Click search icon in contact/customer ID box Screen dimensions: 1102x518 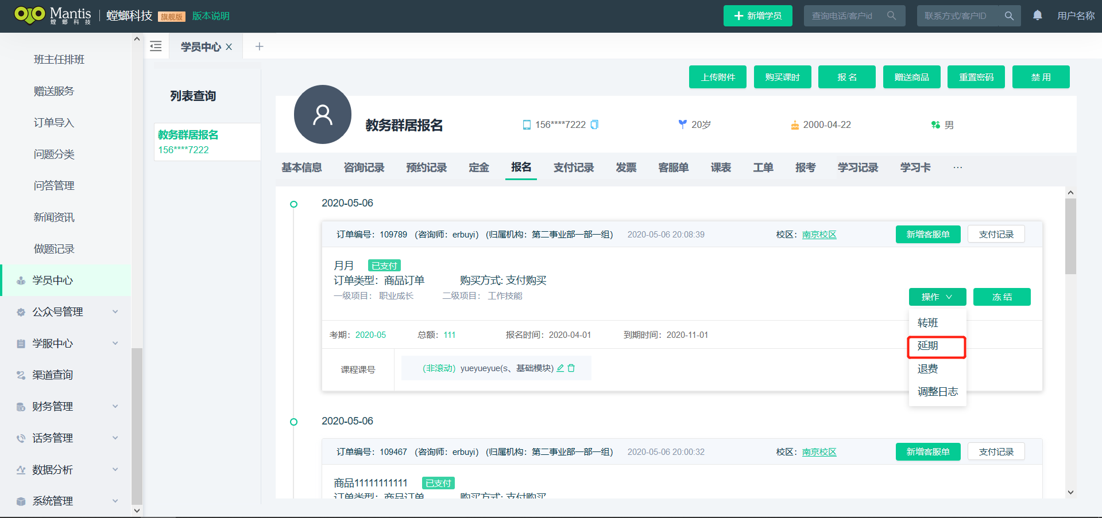click(x=1009, y=15)
